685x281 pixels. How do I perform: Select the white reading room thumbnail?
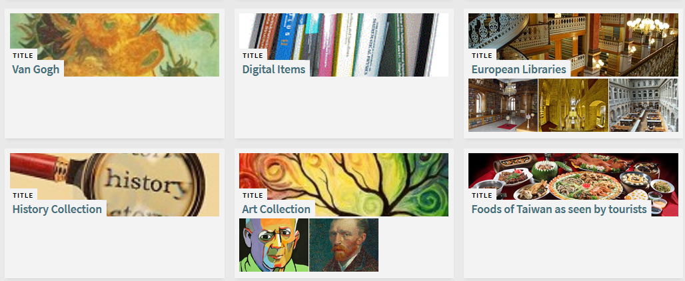(x=644, y=105)
